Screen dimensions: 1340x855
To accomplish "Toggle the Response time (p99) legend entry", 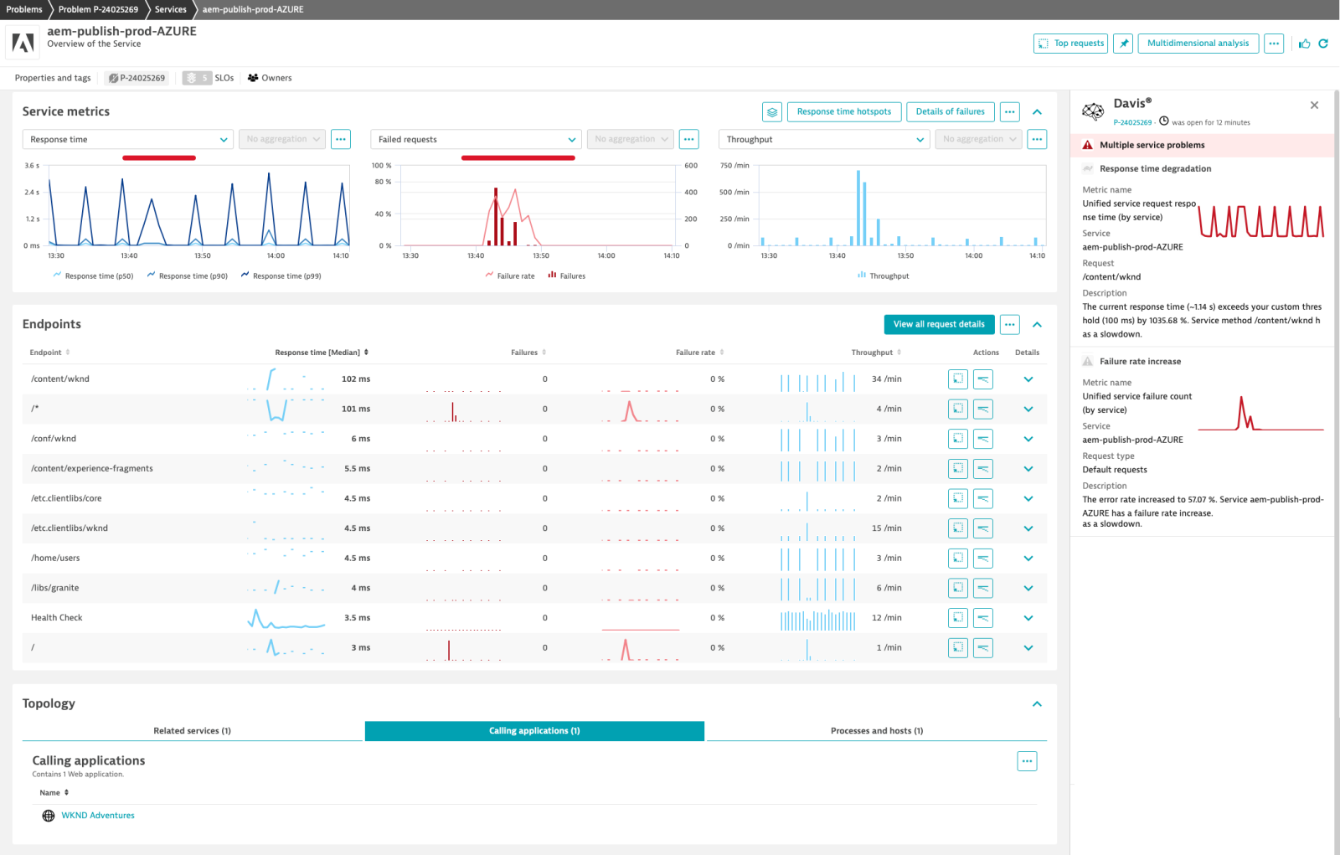I will pyautogui.click(x=281, y=275).
